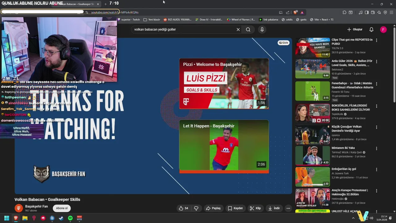Open Başakşehir Fan channel avatar

(19, 208)
